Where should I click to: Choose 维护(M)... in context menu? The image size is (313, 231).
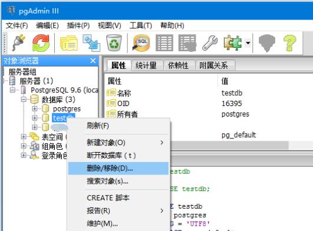[x=118, y=223]
